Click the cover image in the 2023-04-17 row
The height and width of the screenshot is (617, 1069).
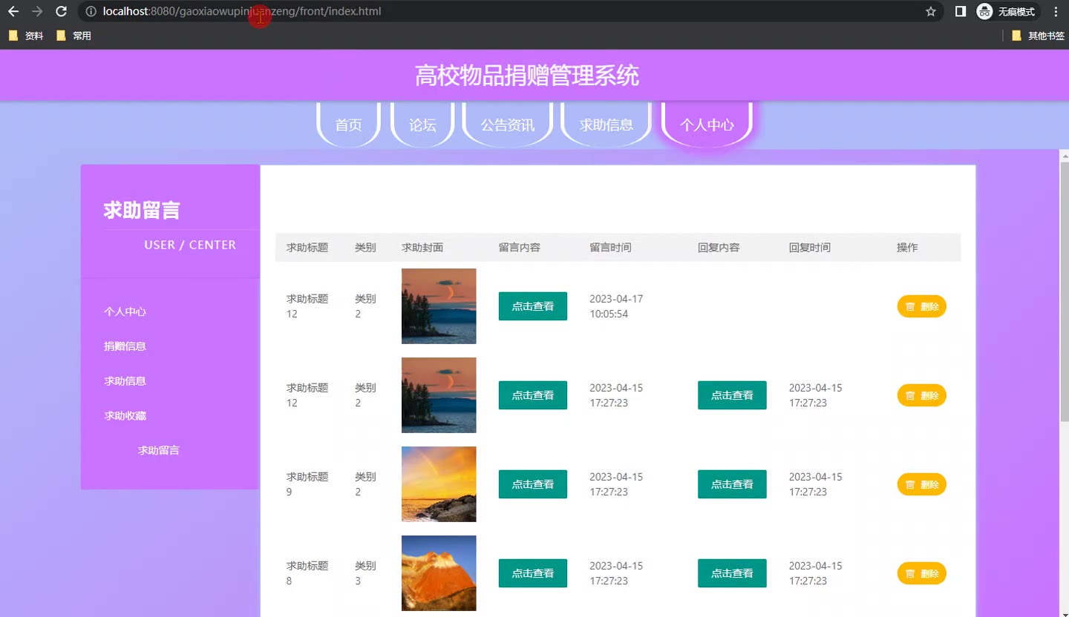[439, 306]
